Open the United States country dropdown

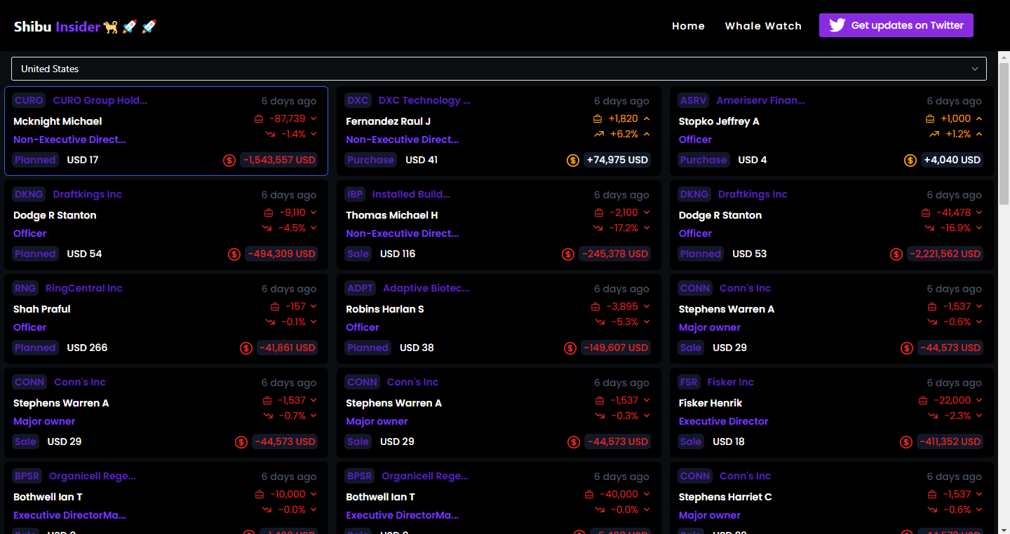pyautogui.click(x=499, y=69)
